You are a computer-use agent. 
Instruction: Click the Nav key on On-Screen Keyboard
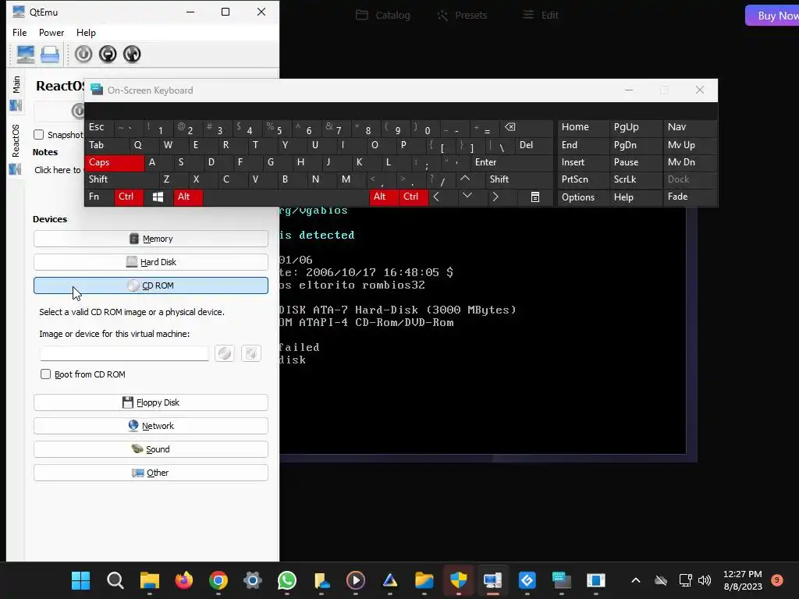pyautogui.click(x=689, y=127)
